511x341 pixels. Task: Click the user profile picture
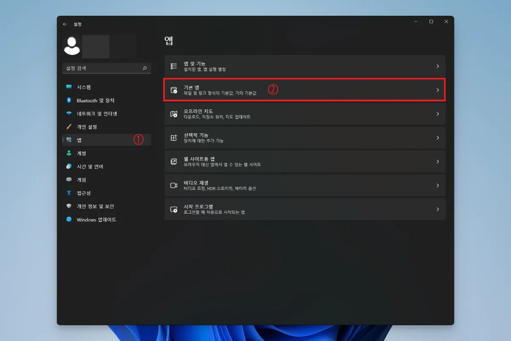pyautogui.click(x=72, y=45)
